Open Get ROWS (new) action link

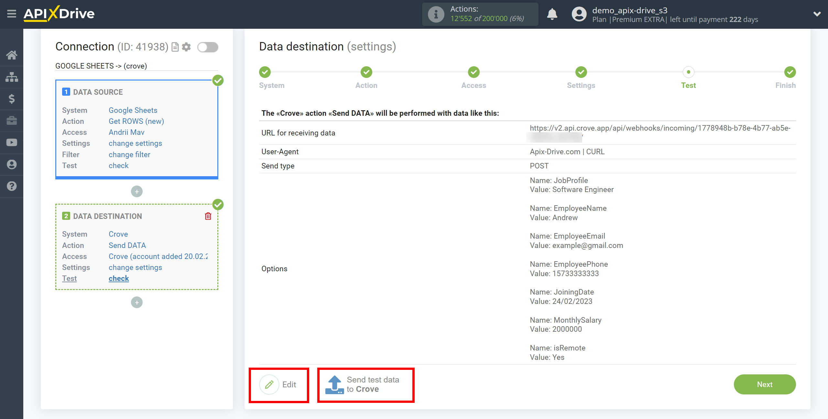click(x=136, y=121)
